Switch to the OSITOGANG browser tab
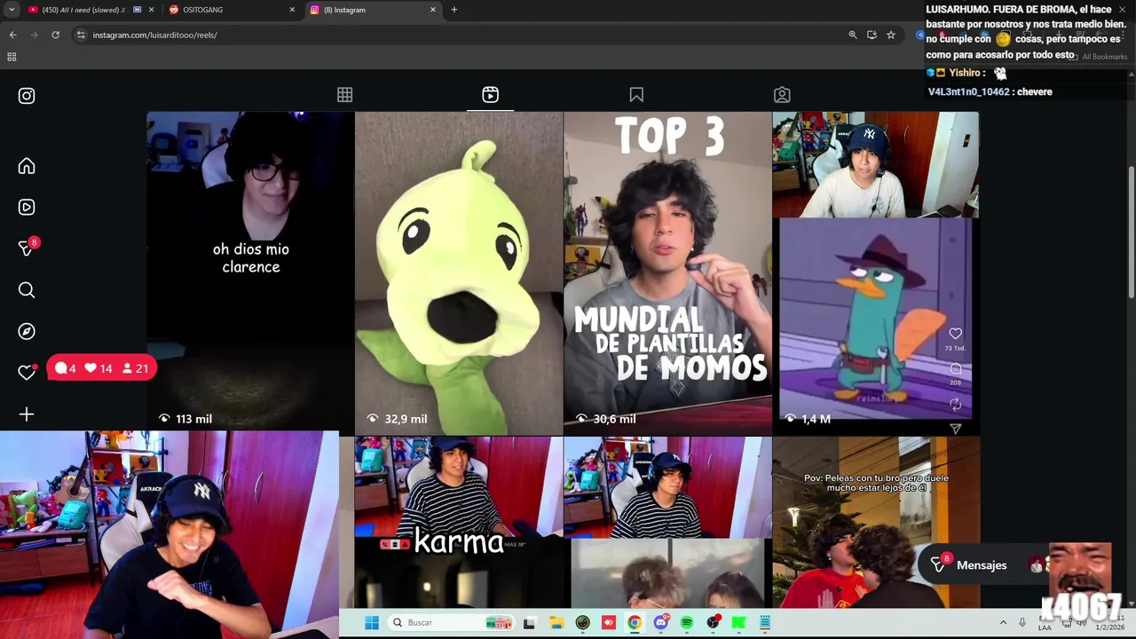Image resolution: width=1136 pixels, height=639 pixels. (231, 10)
